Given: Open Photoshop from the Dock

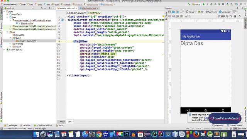Looking at the screenshot, I should (x=126, y=134).
